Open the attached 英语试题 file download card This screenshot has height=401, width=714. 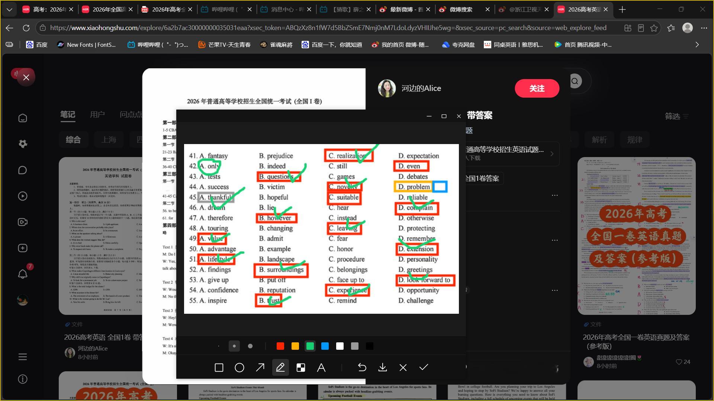click(512, 153)
